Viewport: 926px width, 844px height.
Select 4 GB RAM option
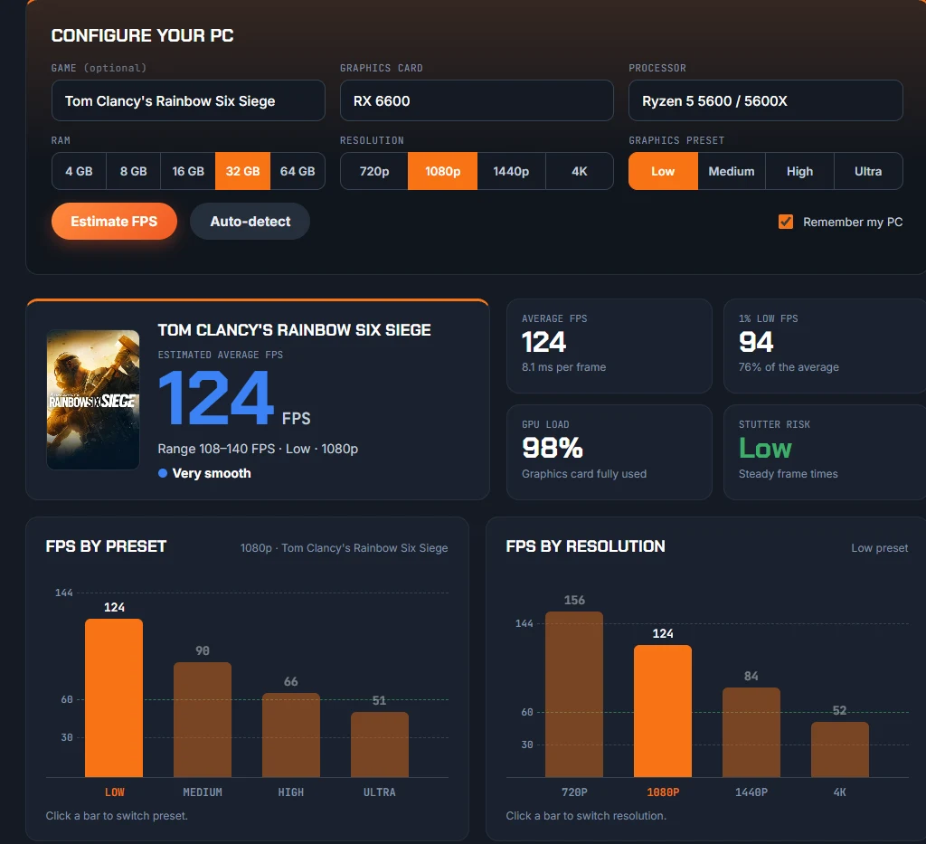[80, 171]
